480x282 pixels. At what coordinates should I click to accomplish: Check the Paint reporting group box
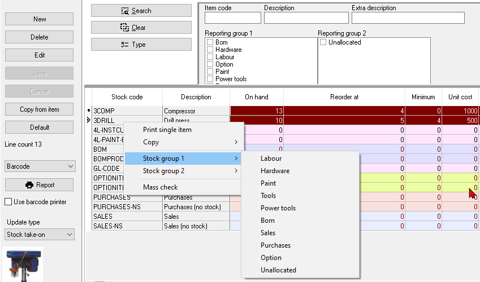click(x=210, y=72)
